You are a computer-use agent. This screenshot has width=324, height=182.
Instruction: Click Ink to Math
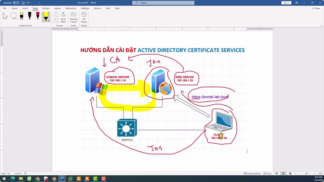pyautogui.click(x=63, y=17)
